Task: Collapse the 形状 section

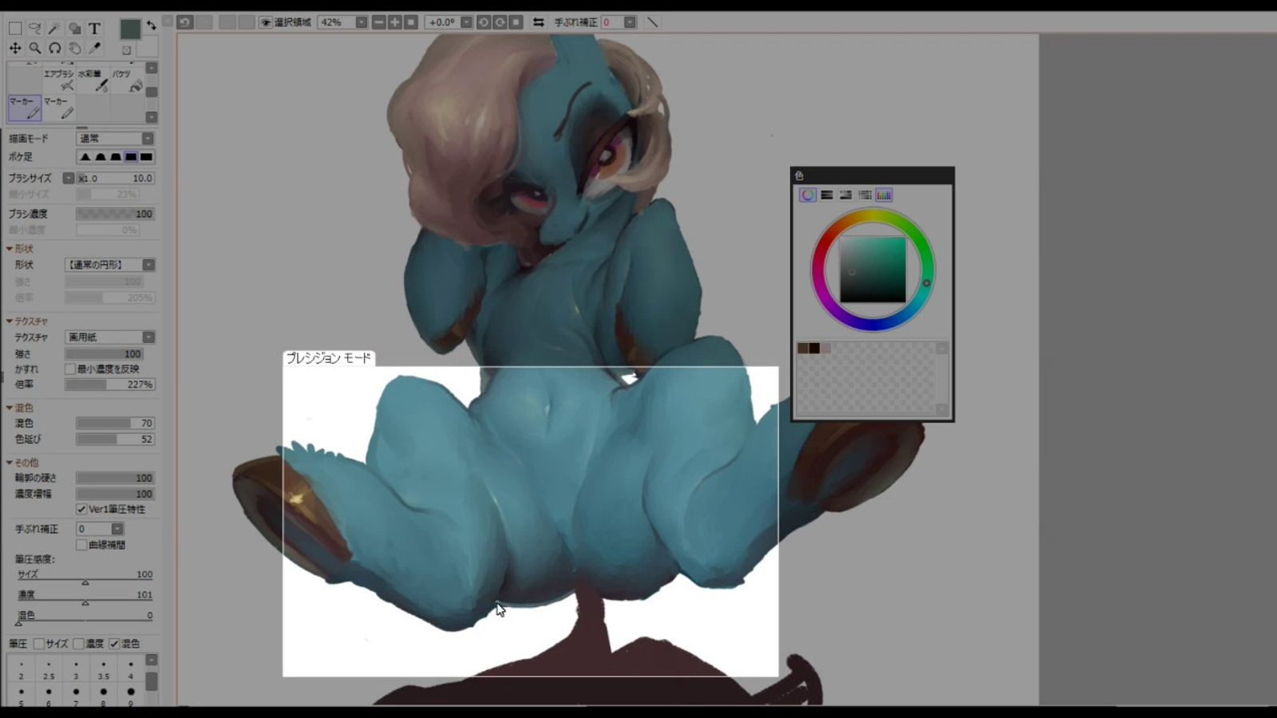Action: (10, 249)
